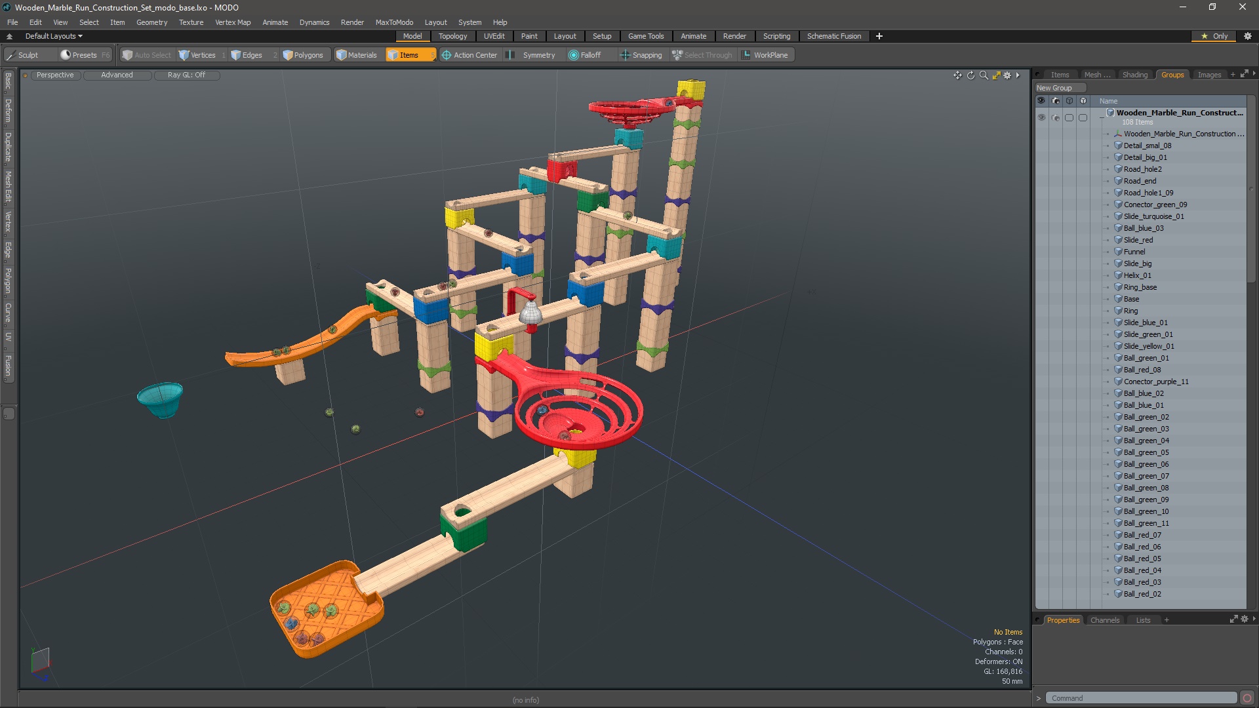Screen dimensions: 1259x708
Task: Expand the Wooden_Marble_Run_Construct group
Action: 1098,117
